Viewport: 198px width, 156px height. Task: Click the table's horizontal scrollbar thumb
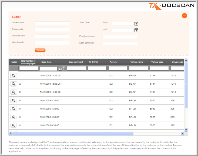(73, 134)
